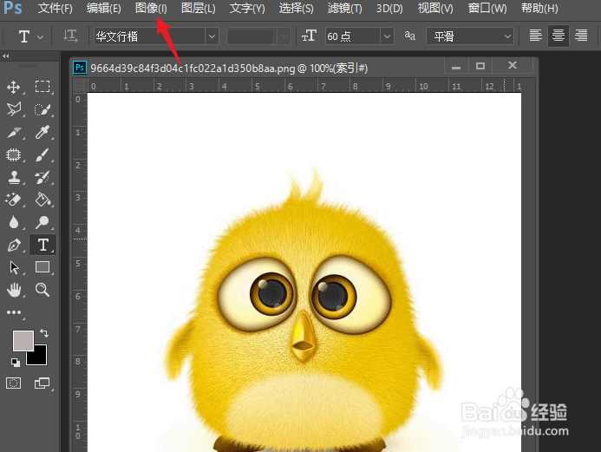Select the Slice/Crop tool
This screenshot has width=601, height=452.
(14, 132)
